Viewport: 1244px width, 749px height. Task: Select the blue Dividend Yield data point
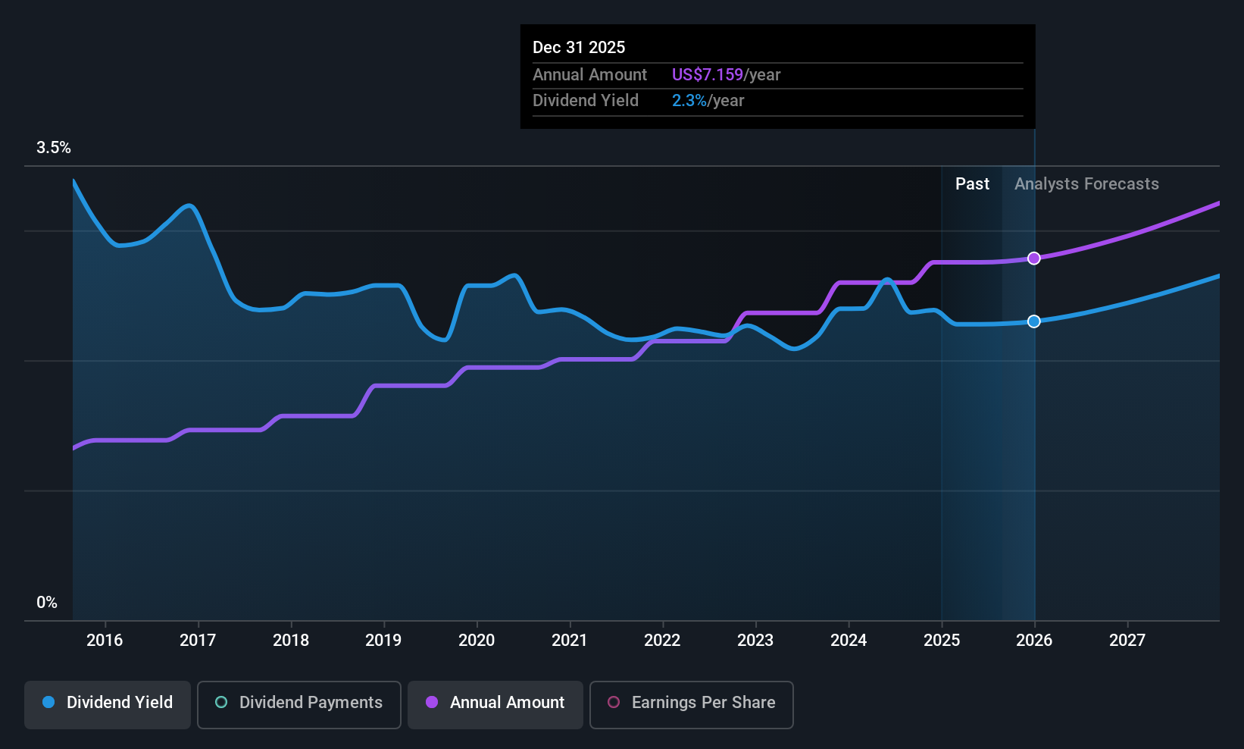tap(1034, 321)
